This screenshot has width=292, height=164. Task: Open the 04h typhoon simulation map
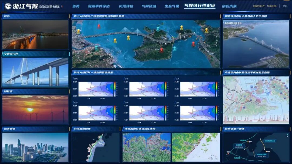147,113
